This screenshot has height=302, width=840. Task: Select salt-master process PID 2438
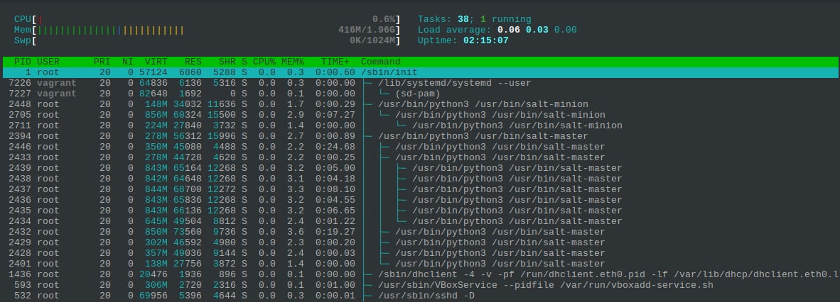tap(420, 179)
